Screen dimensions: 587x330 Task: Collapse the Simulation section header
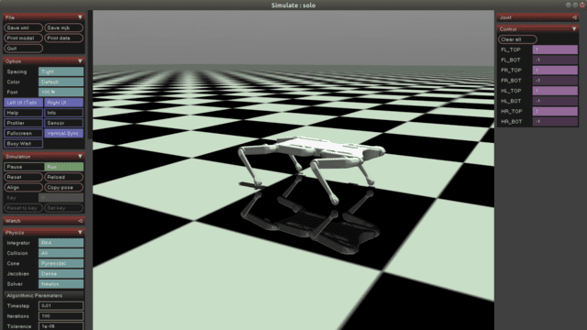click(44, 157)
